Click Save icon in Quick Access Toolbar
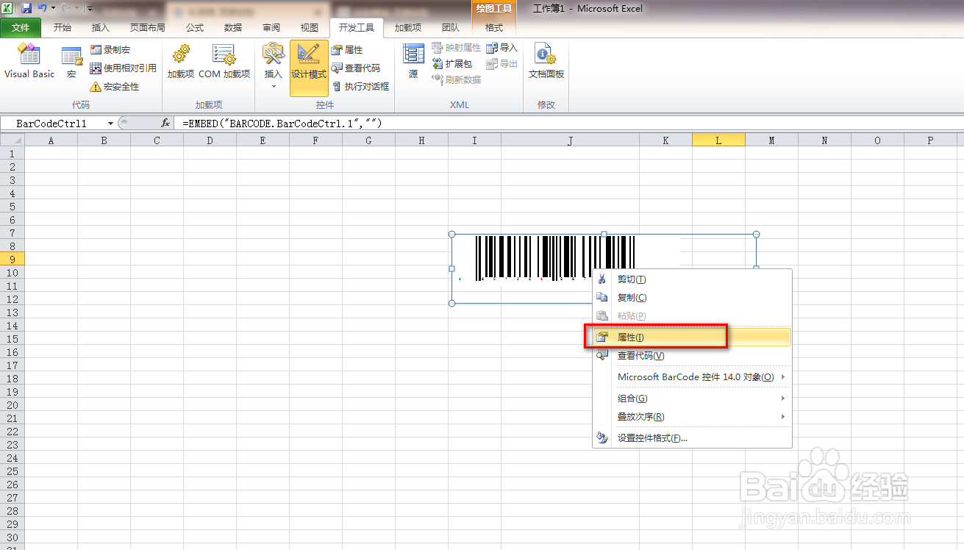 [26, 8]
